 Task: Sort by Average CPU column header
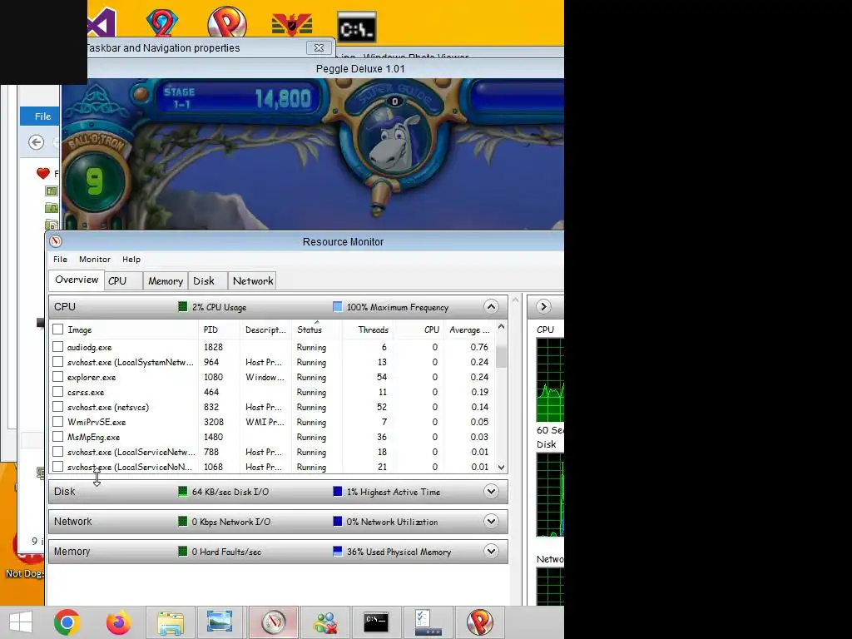point(469,329)
